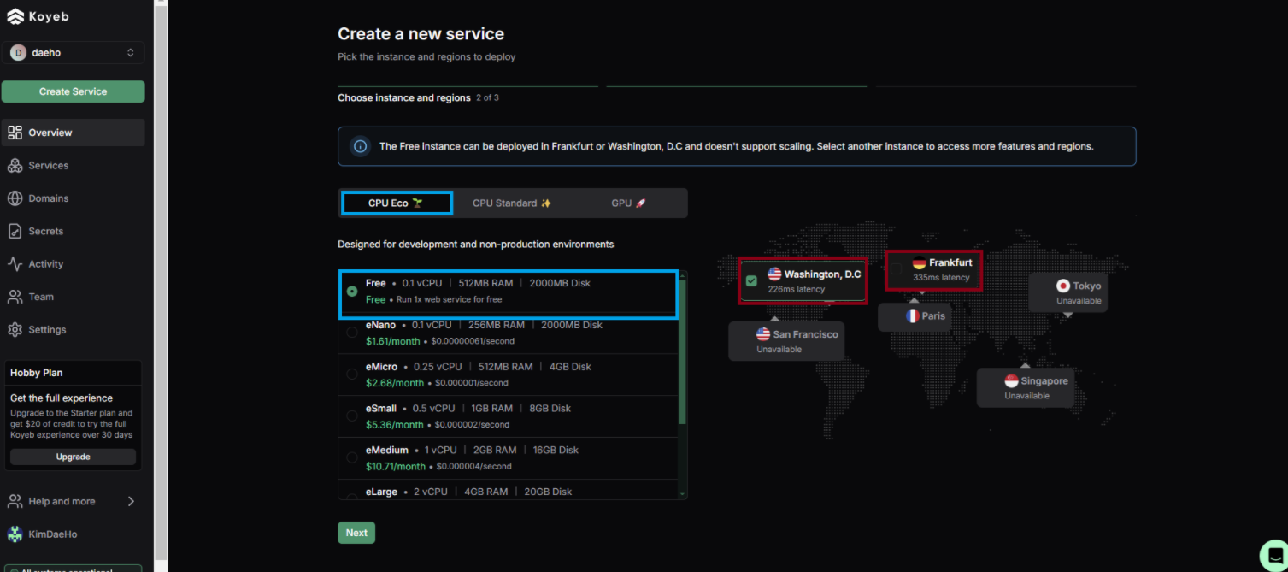
Task: Open Team in the sidebar
Action: (x=73, y=297)
